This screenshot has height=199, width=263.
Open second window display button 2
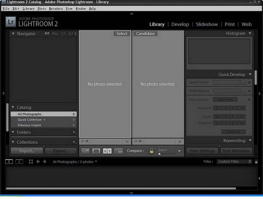click(19, 162)
